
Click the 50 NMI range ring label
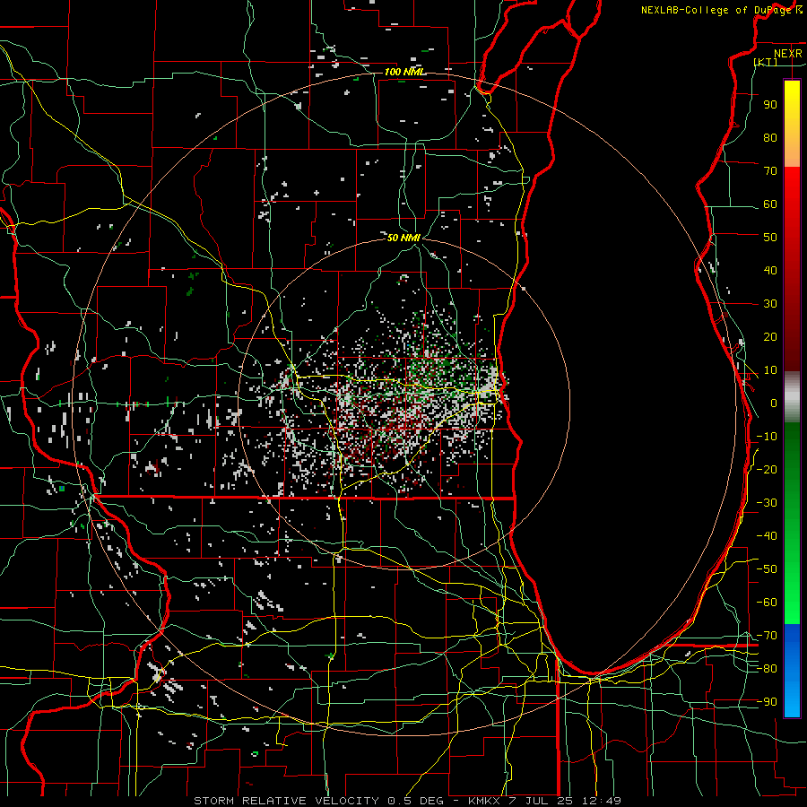(x=403, y=238)
